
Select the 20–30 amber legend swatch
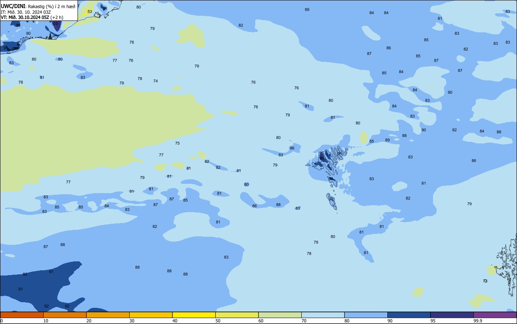pyautogui.click(x=108, y=315)
